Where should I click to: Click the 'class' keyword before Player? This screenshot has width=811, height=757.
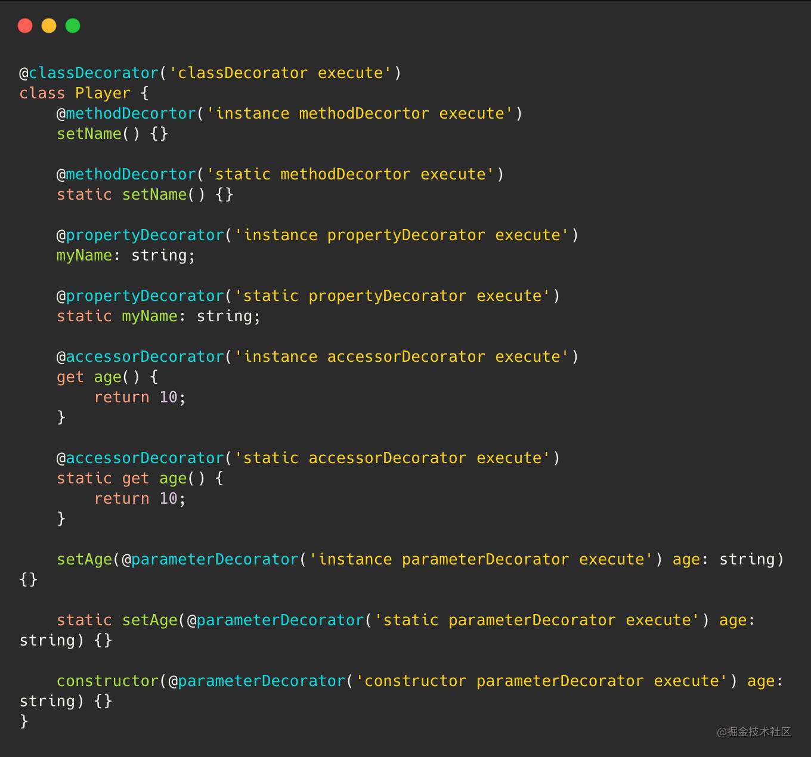pyautogui.click(x=42, y=93)
